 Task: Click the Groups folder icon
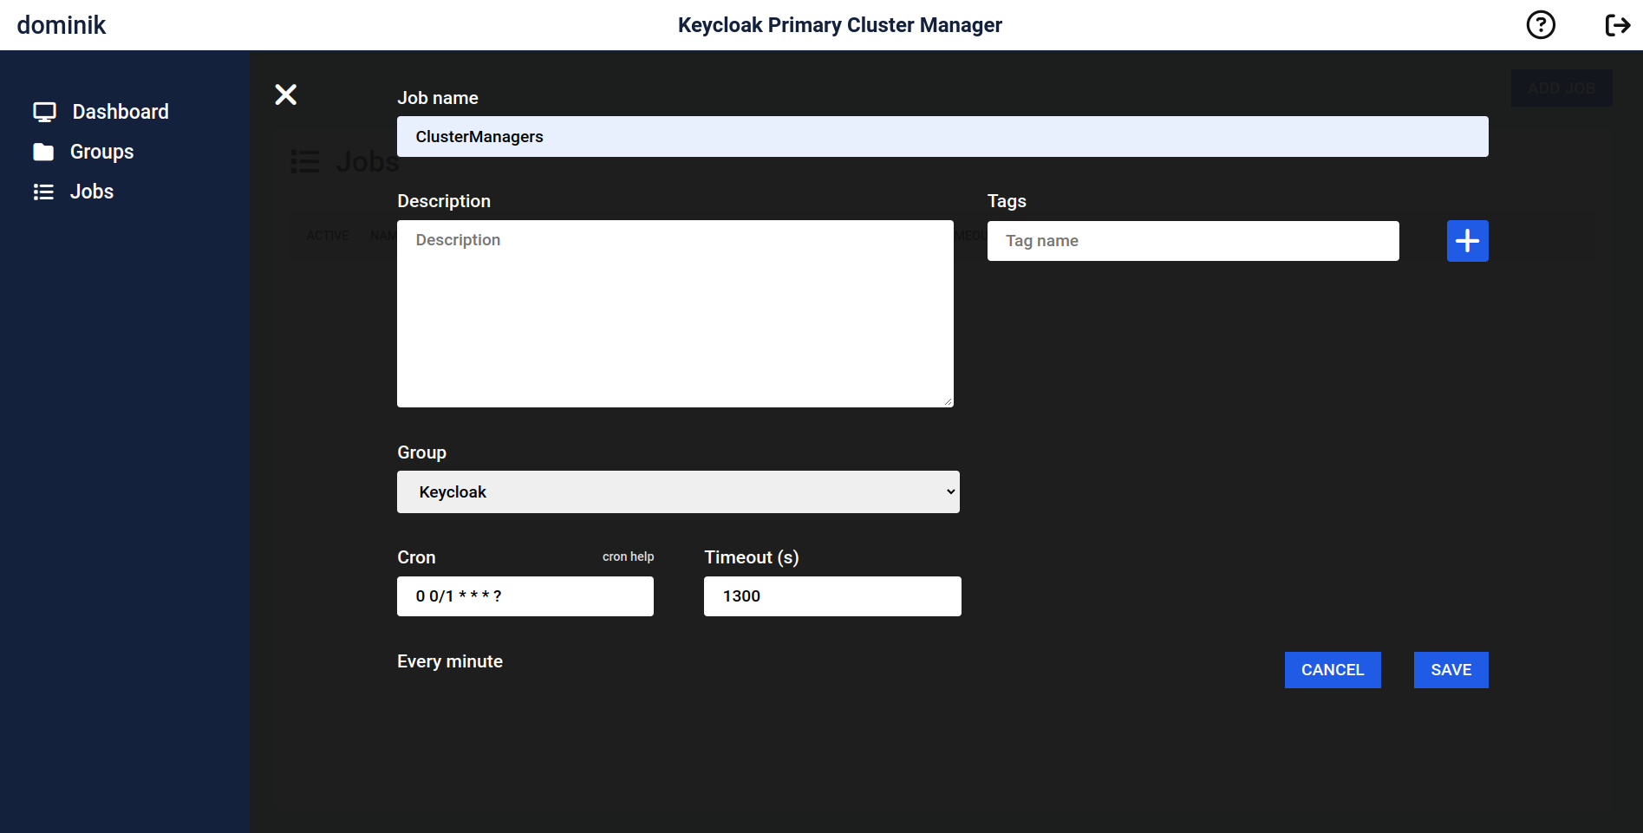(x=43, y=153)
